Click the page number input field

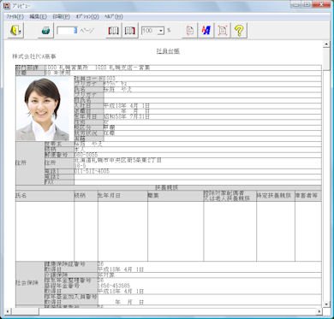(x=67, y=30)
